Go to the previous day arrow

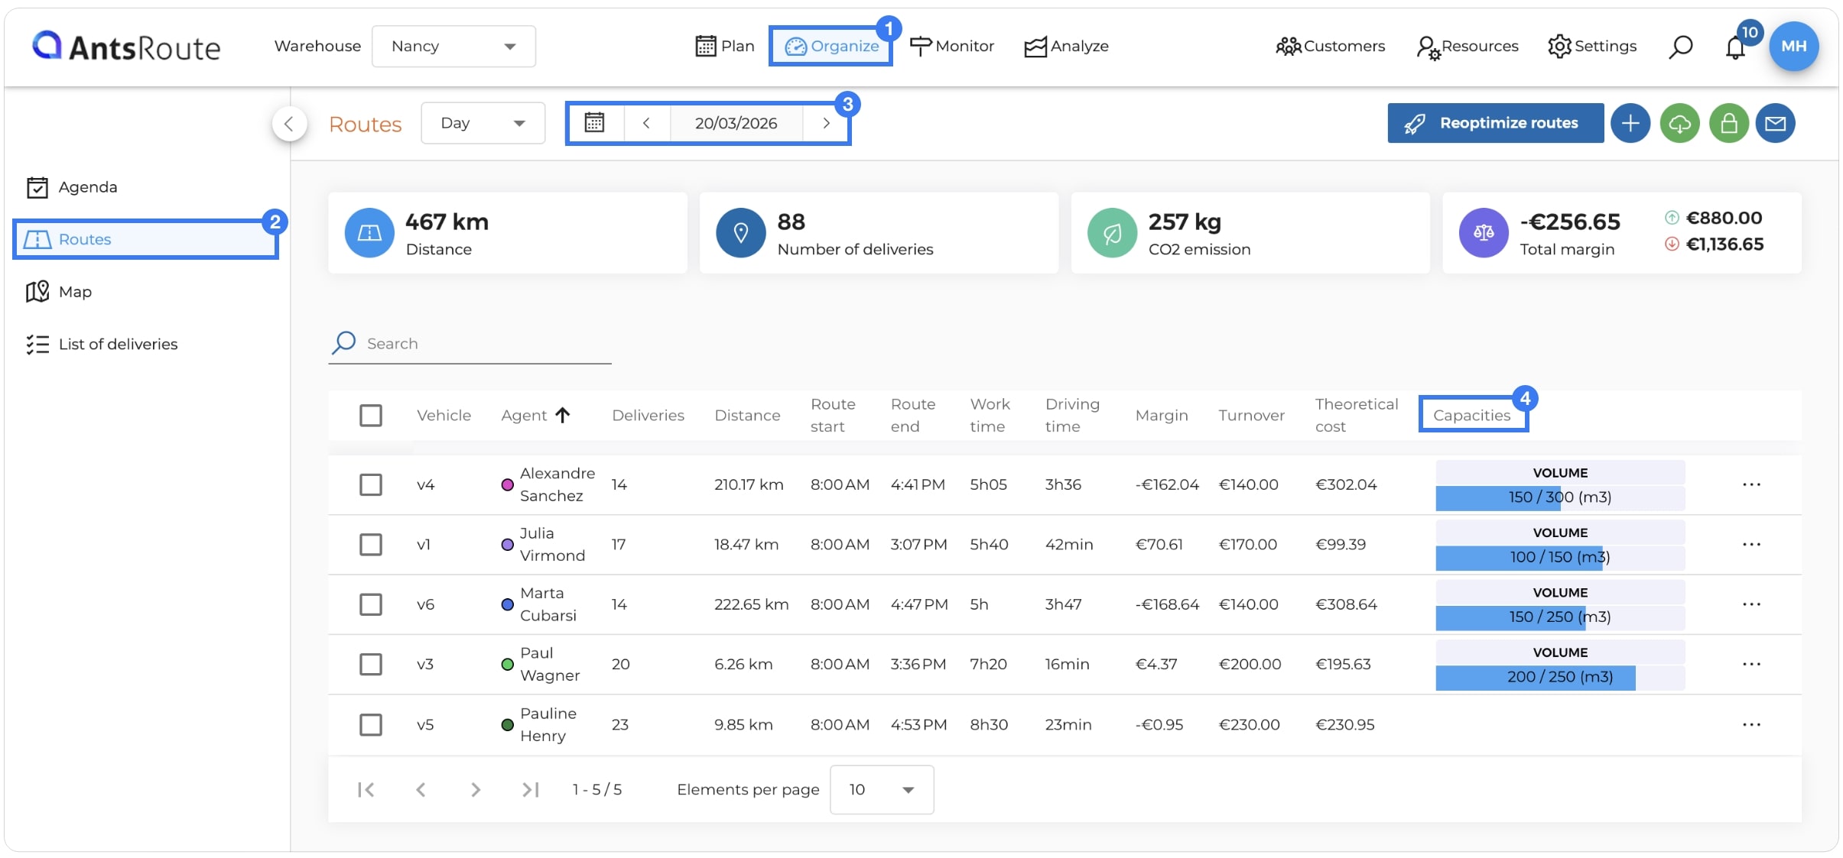(x=646, y=123)
